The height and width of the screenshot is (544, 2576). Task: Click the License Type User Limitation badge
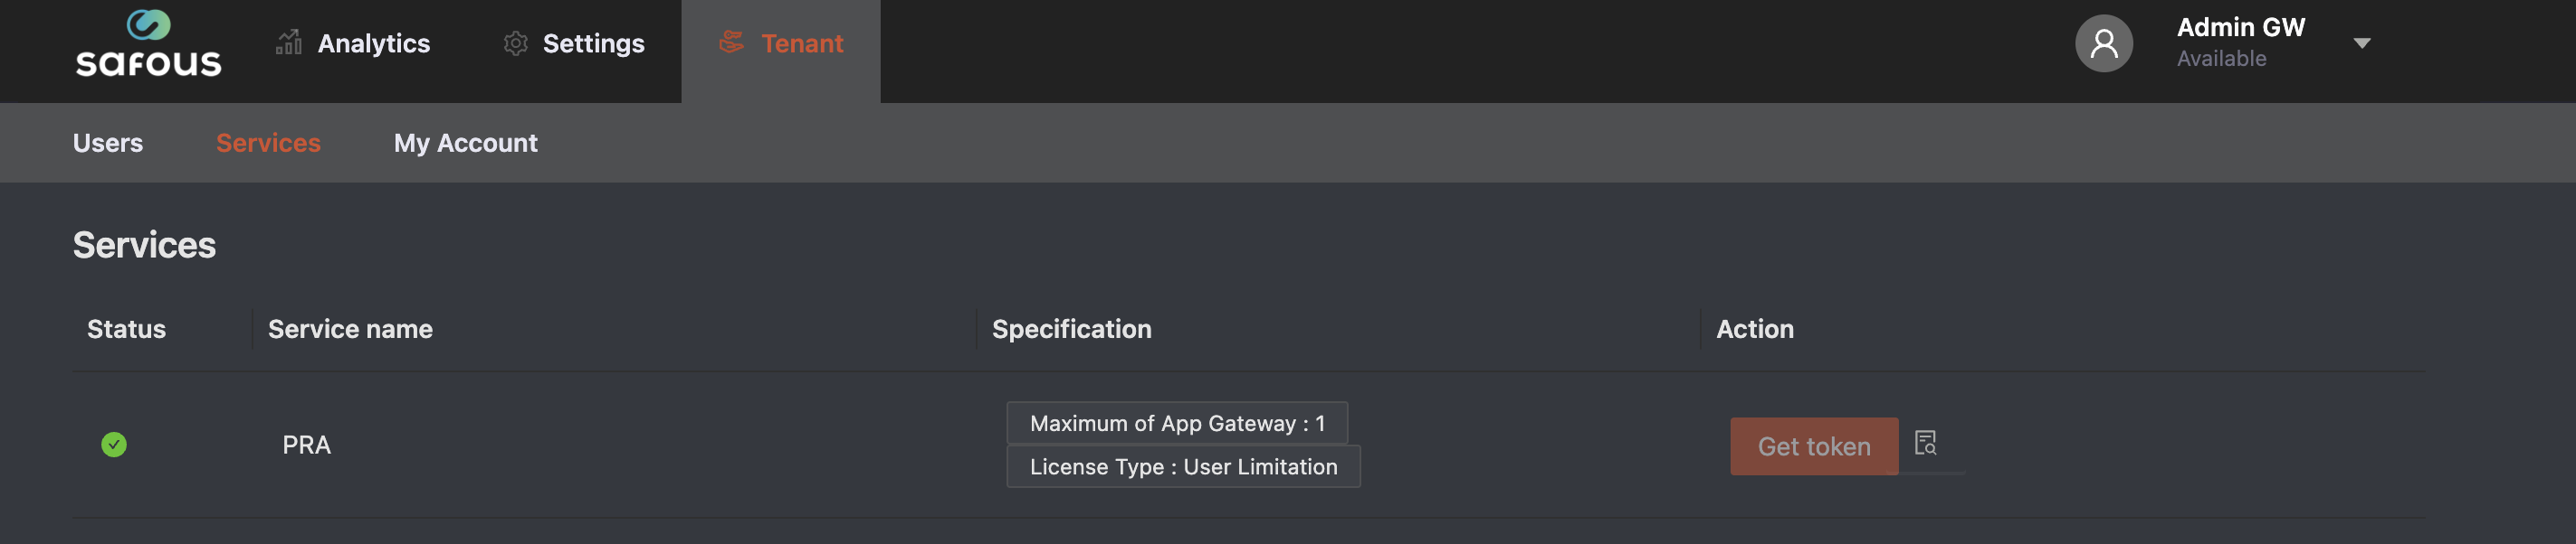coord(1182,466)
